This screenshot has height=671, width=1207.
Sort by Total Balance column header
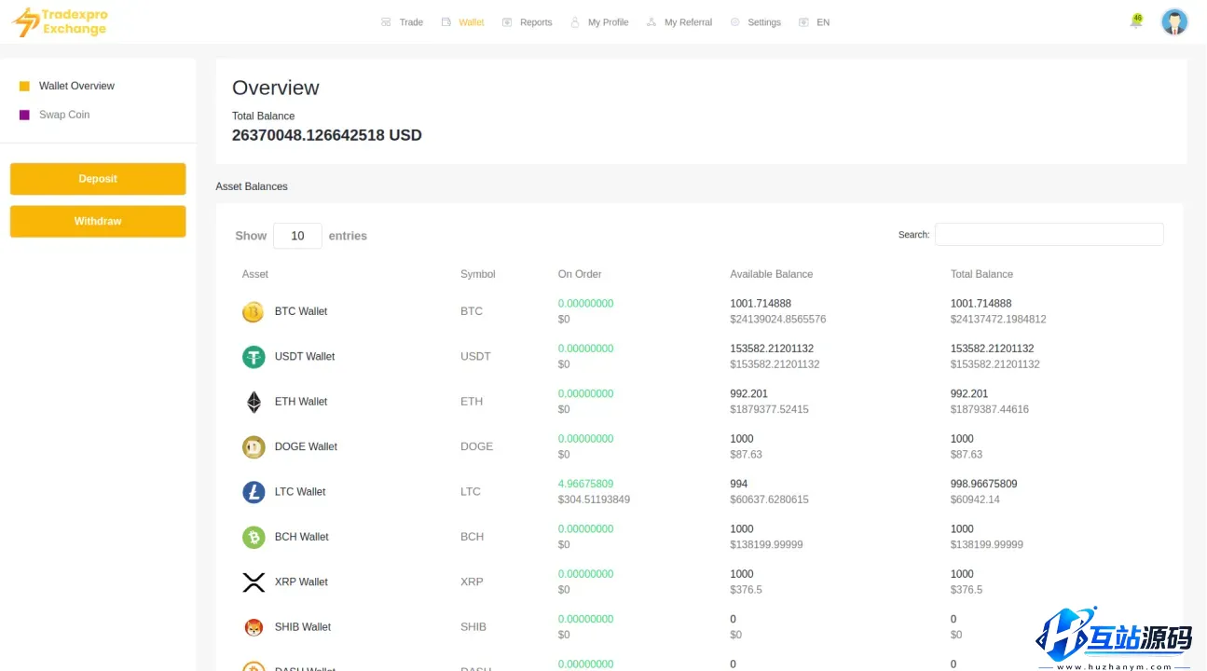click(x=981, y=274)
